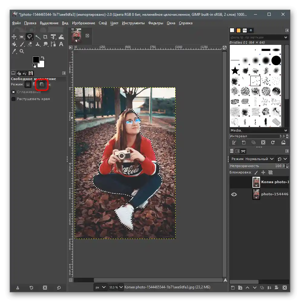Select the Crop tool
The height and width of the screenshot is (302, 300).
[45, 37]
